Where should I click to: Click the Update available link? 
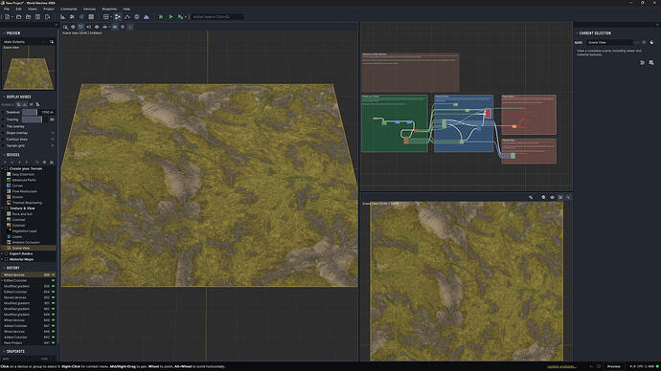click(561, 366)
